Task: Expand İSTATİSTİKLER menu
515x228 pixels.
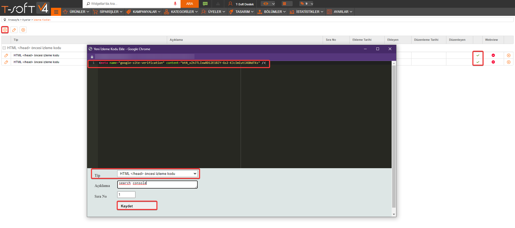Action: point(307,12)
